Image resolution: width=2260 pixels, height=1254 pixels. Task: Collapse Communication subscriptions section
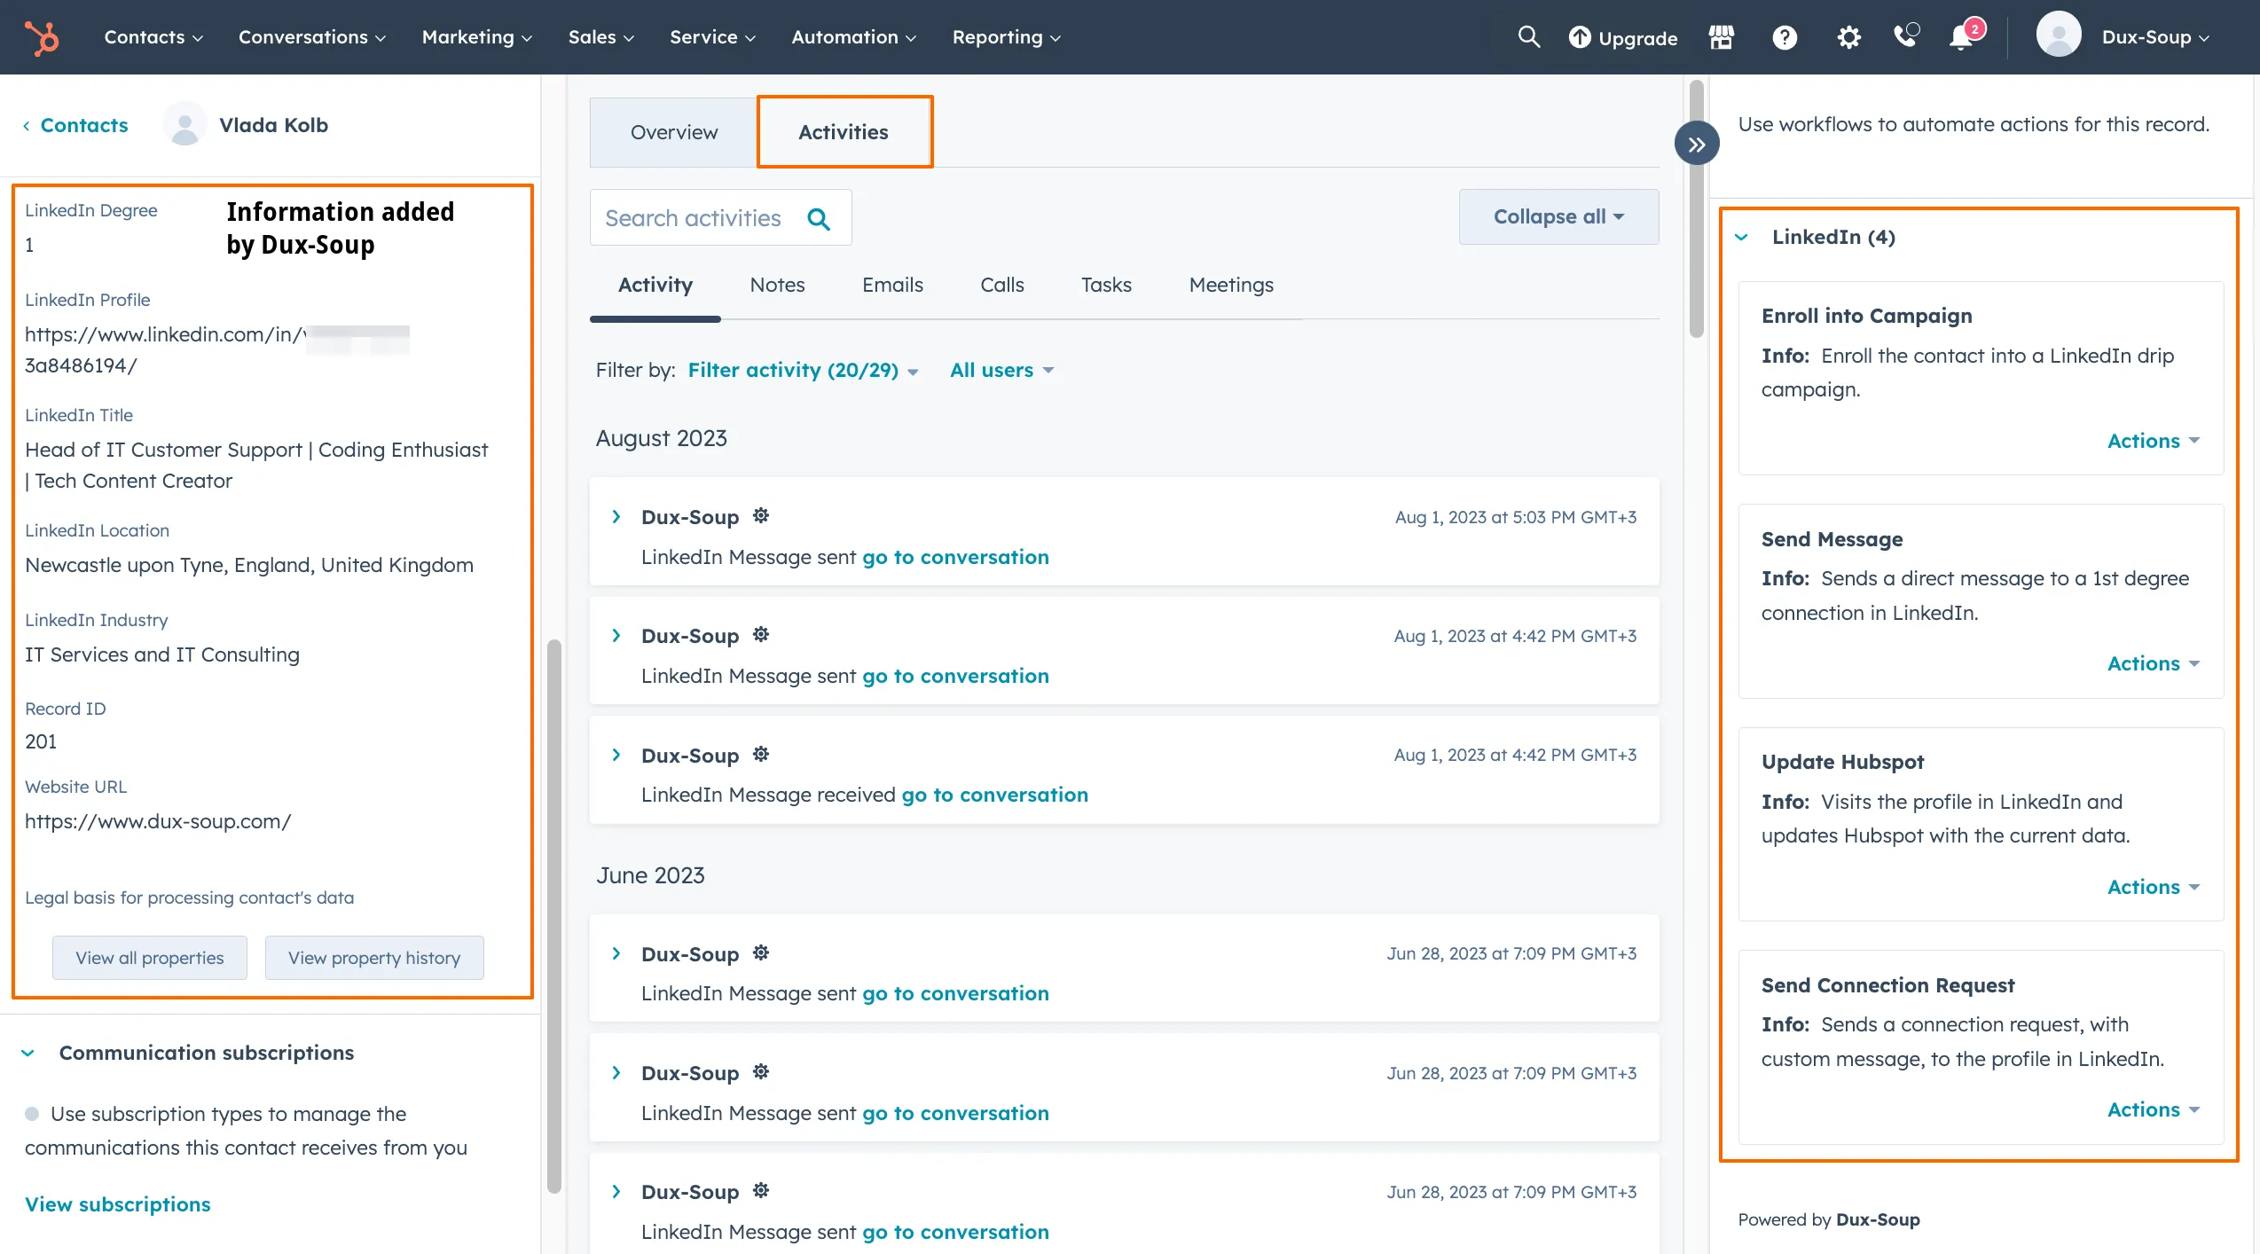(28, 1053)
